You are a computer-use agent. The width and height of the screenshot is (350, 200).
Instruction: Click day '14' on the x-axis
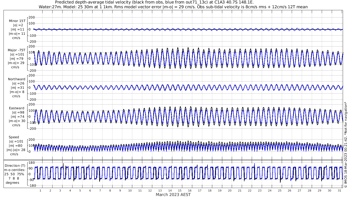point(170,190)
